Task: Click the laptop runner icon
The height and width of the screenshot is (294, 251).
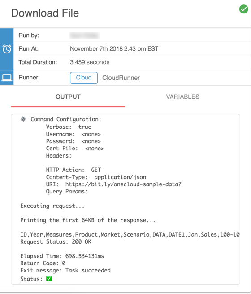Action: [x=7, y=78]
